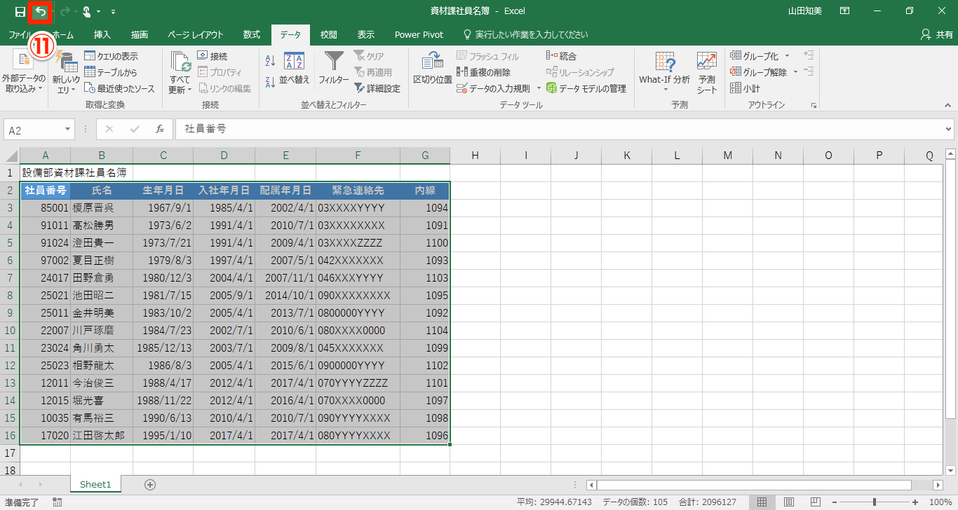
Task: Expand the Name Box dropdown
Action: click(x=68, y=130)
